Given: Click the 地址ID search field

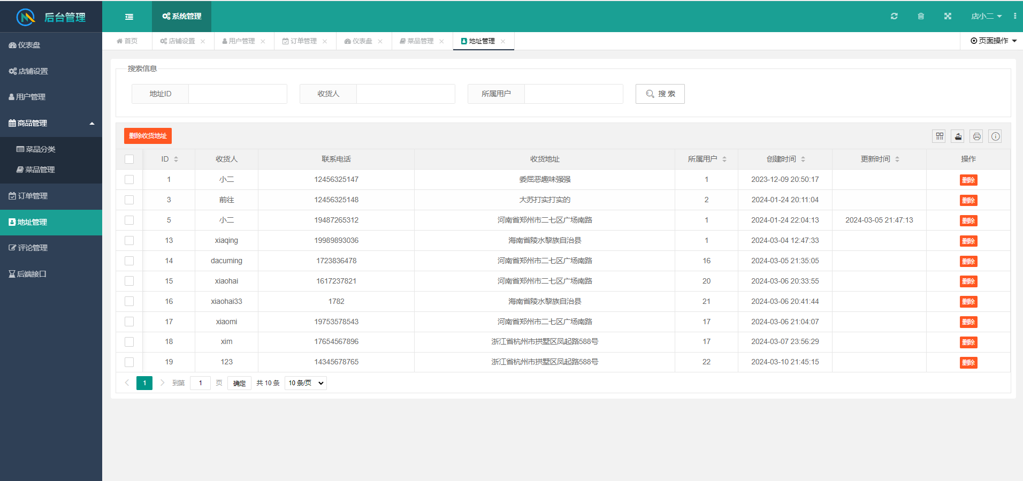Looking at the screenshot, I should coord(238,94).
